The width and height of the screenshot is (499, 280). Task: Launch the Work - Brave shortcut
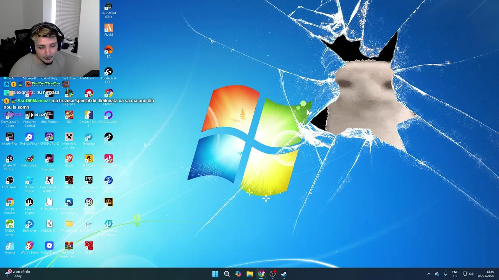coord(30,248)
